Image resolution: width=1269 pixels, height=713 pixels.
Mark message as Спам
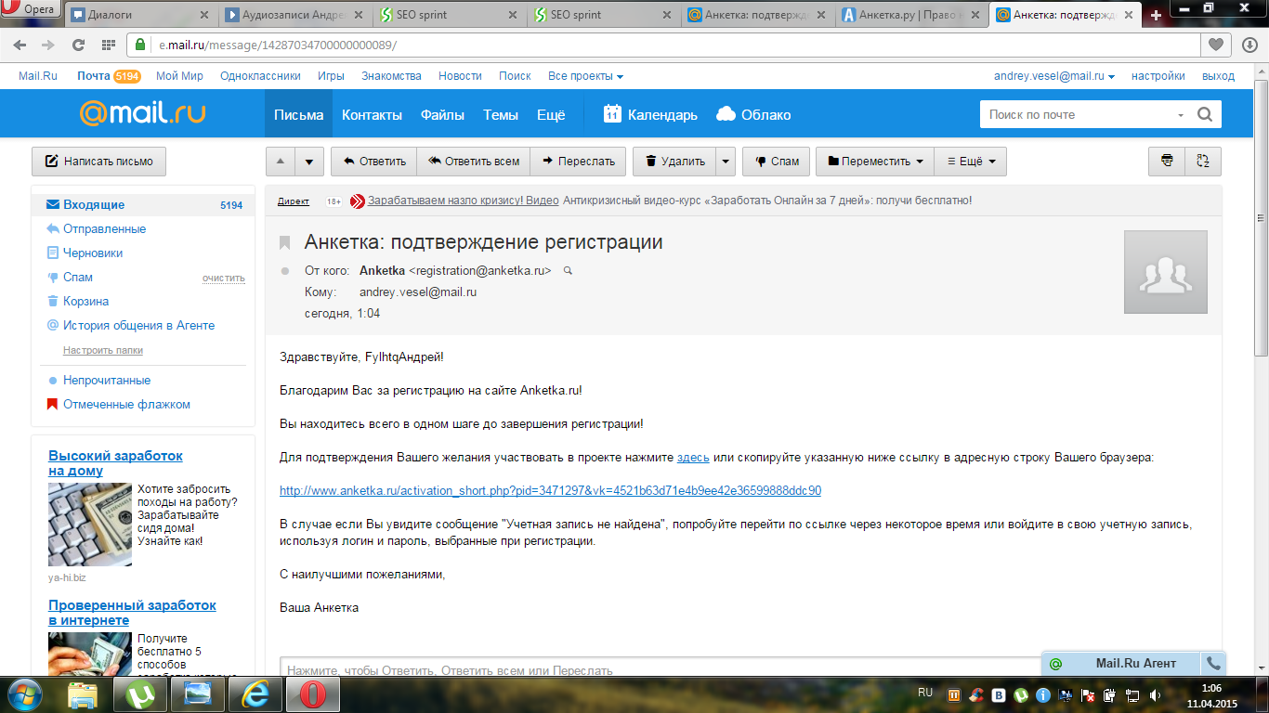[x=777, y=162]
